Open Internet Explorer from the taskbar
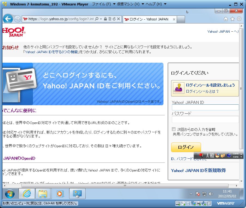This screenshot has width=246, height=208. [27, 194]
